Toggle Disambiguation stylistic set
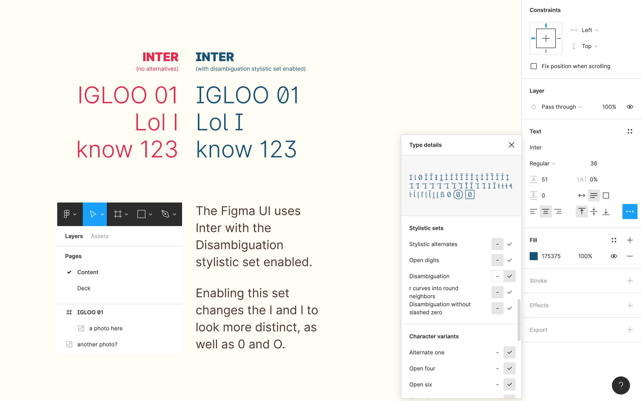 (x=509, y=276)
